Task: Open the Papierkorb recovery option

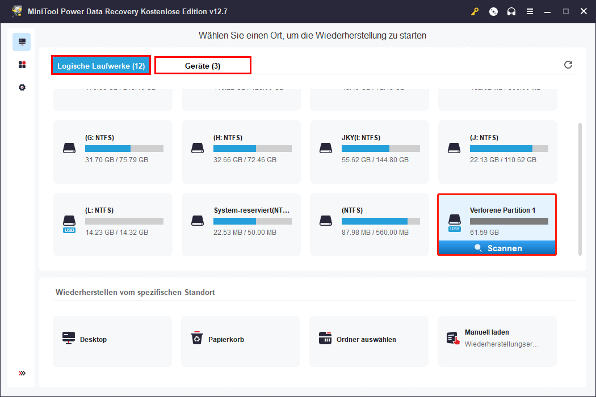Action: click(x=240, y=341)
